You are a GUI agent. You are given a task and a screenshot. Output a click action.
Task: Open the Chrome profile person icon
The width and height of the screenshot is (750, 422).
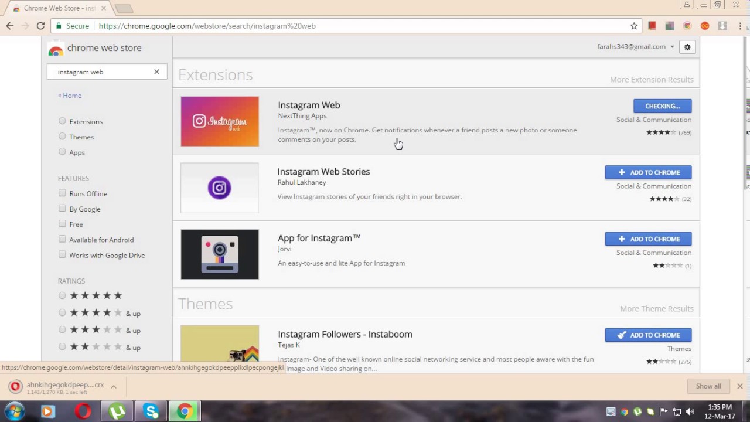tap(686, 5)
